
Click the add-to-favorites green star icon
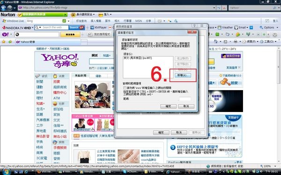coord(10,42)
